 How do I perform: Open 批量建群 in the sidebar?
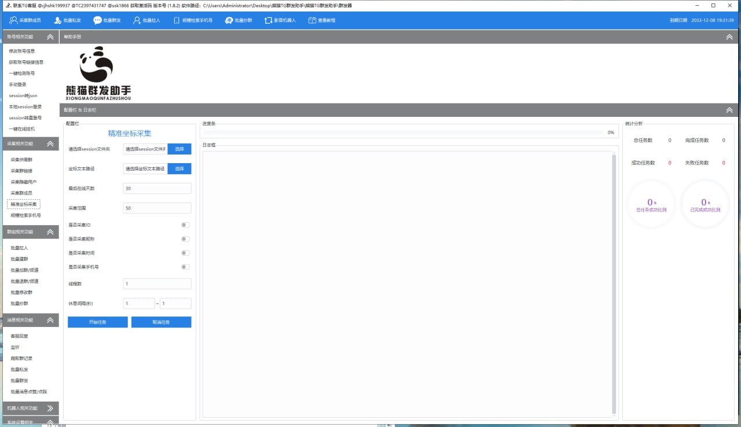pyautogui.click(x=19, y=259)
